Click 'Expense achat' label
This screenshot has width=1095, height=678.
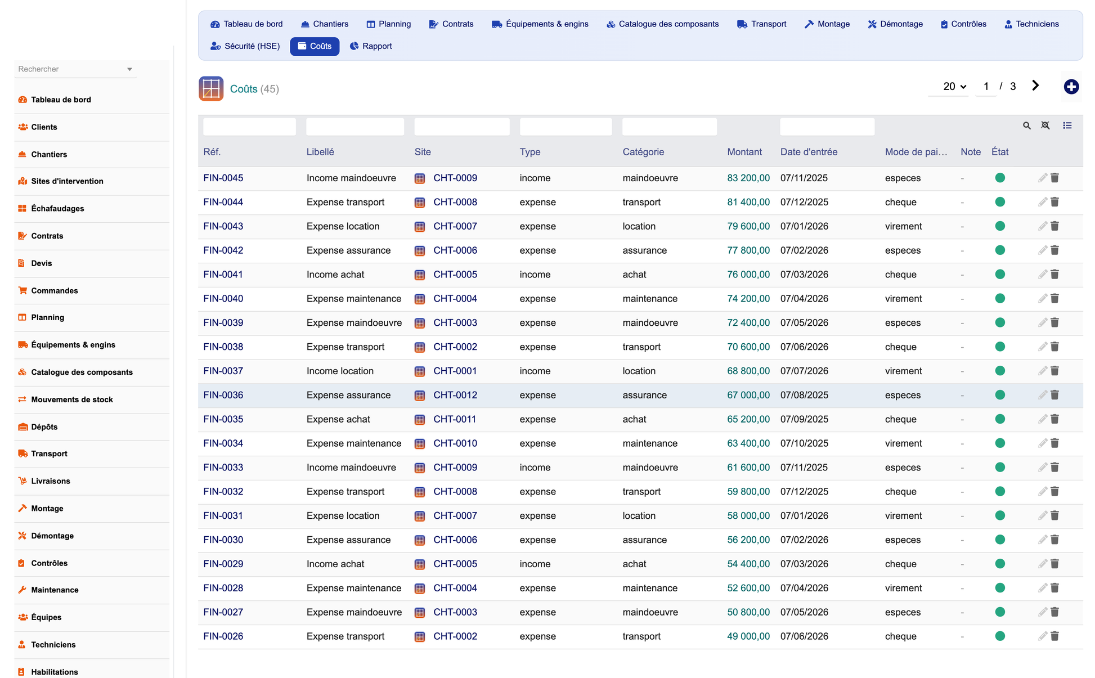coord(338,419)
